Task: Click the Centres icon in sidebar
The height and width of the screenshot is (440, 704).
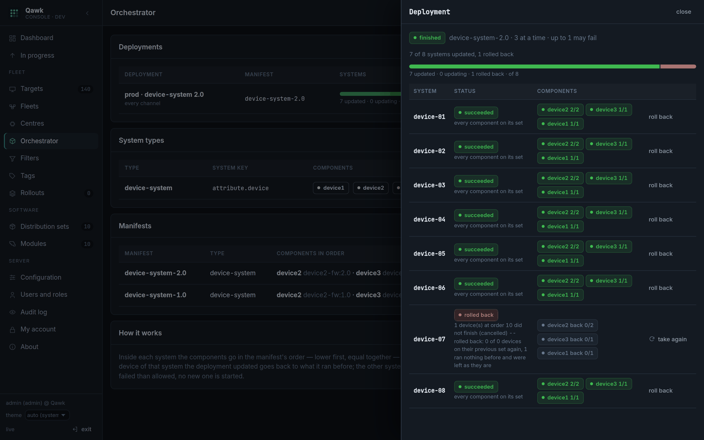Action: (x=12, y=124)
